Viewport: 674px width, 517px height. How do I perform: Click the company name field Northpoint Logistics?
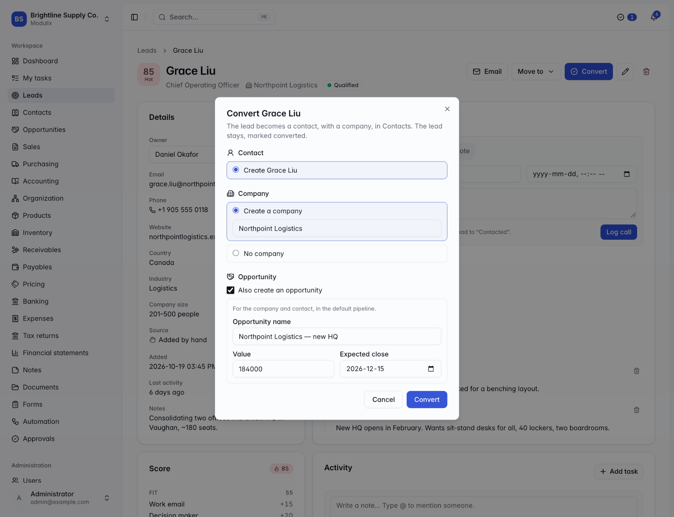[x=337, y=229]
